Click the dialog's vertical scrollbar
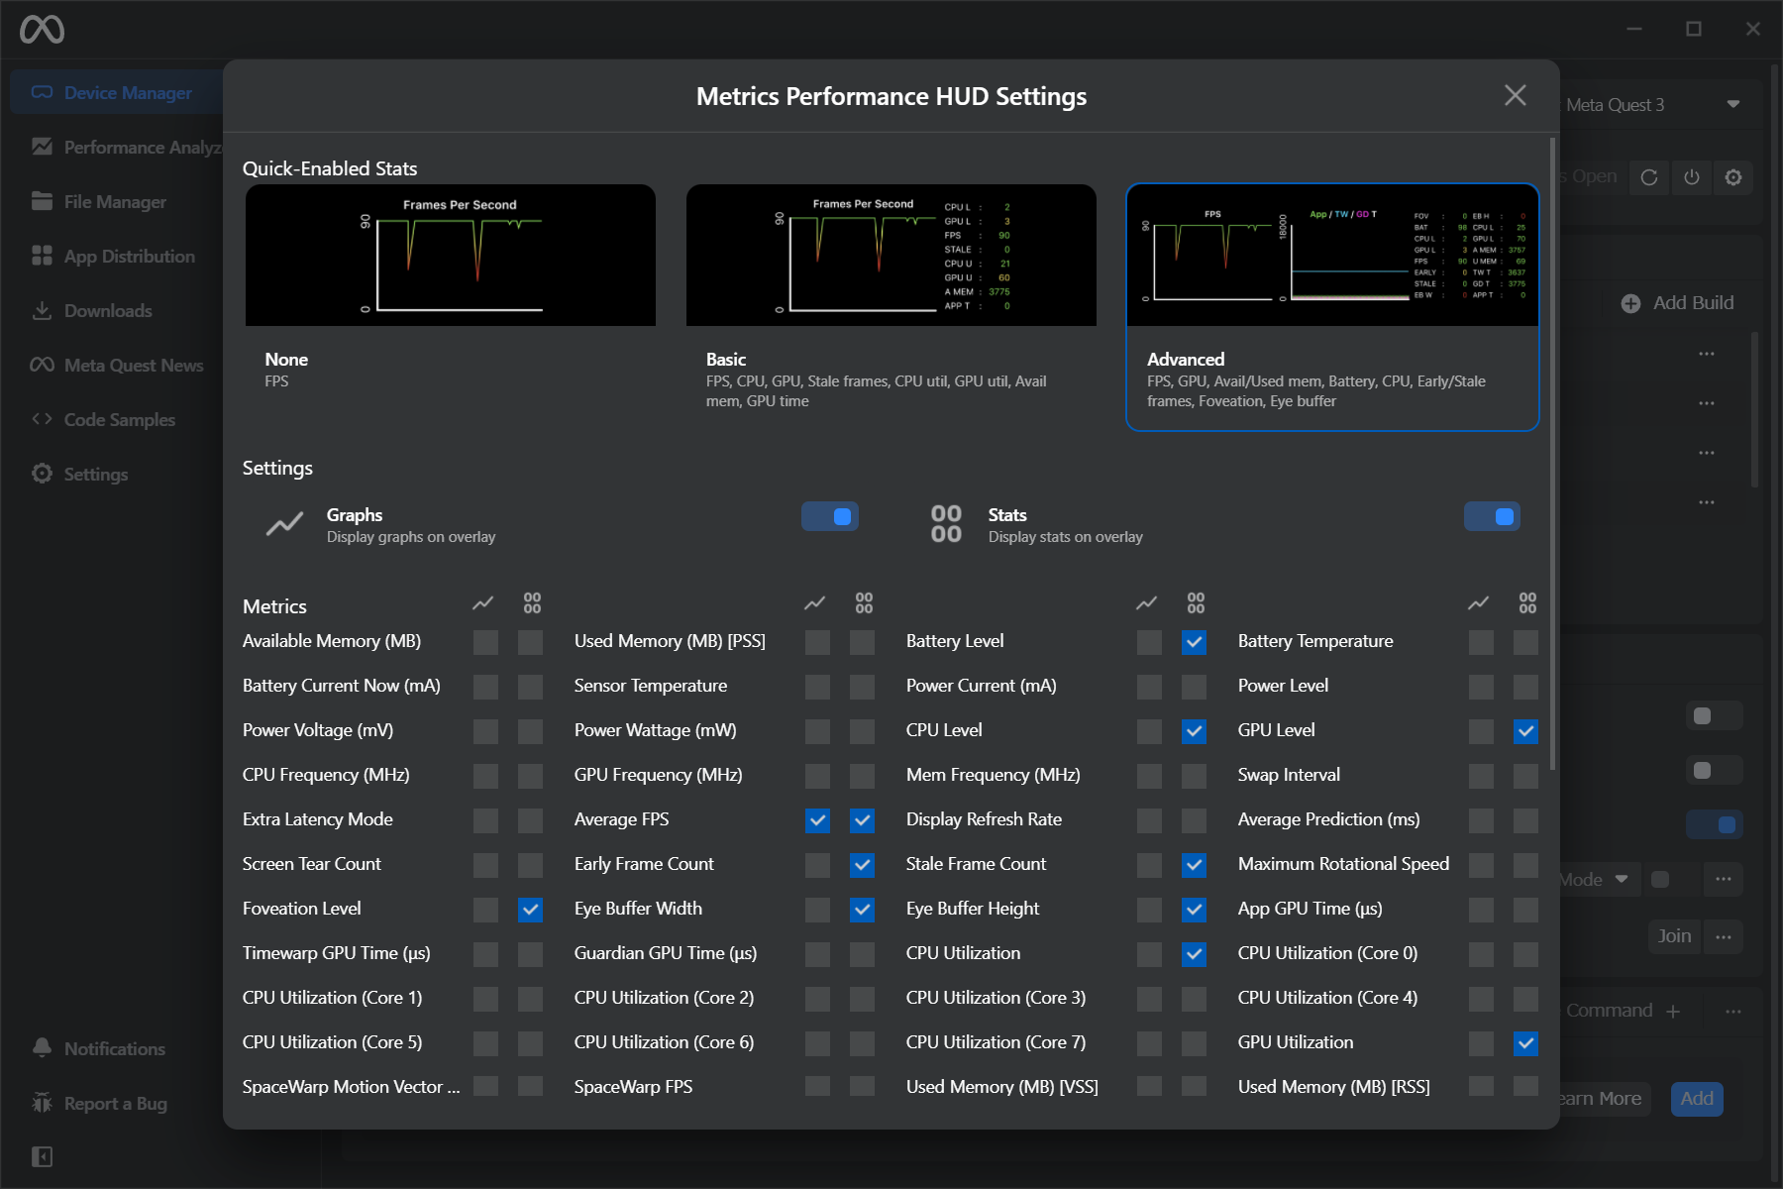The image size is (1783, 1189). [x=1552, y=456]
